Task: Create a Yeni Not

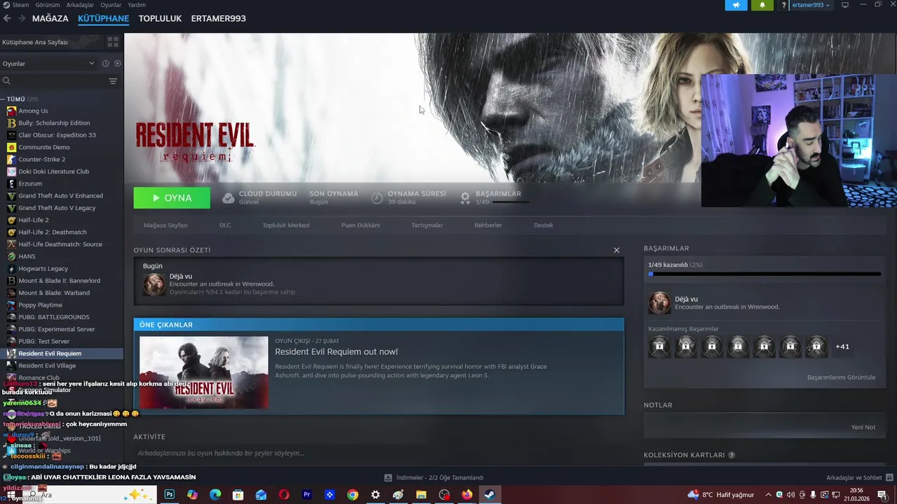Action: 863,427
